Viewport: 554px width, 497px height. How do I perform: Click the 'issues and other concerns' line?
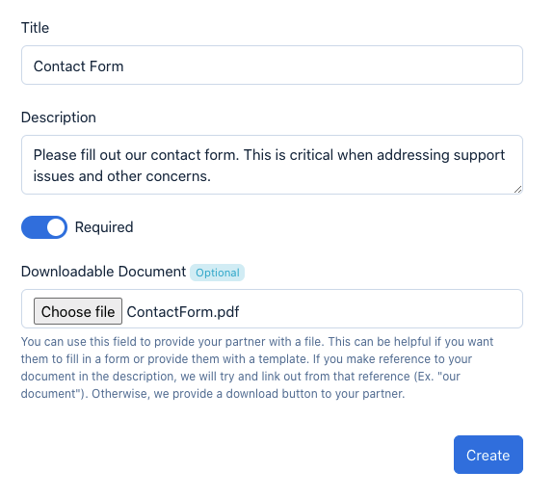click(x=122, y=176)
